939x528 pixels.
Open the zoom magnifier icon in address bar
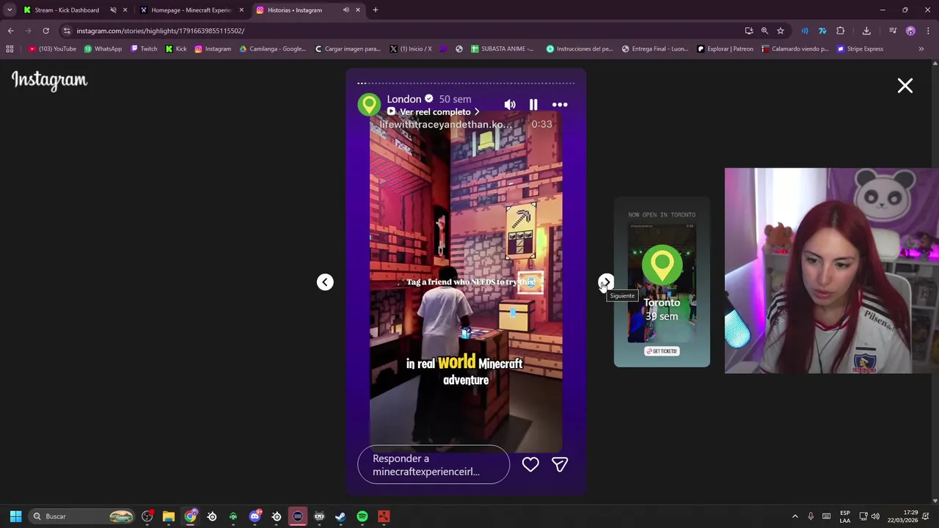click(764, 31)
